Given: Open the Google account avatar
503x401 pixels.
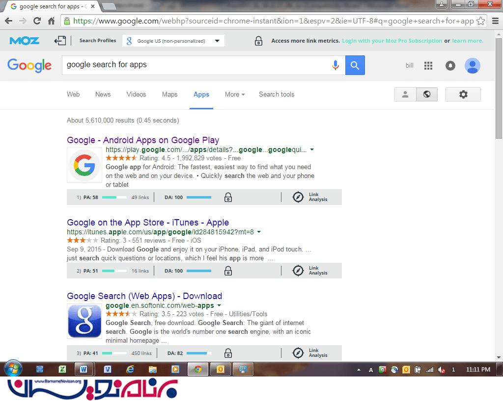Looking at the screenshot, I should [x=473, y=66].
